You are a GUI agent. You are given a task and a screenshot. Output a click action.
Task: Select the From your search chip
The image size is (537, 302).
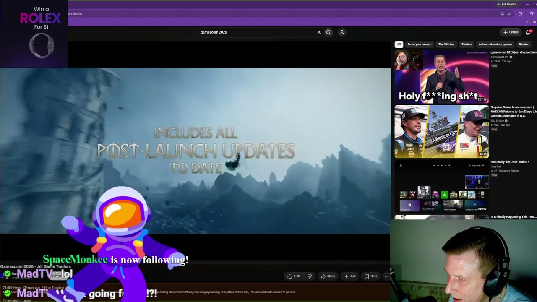[420, 44]
